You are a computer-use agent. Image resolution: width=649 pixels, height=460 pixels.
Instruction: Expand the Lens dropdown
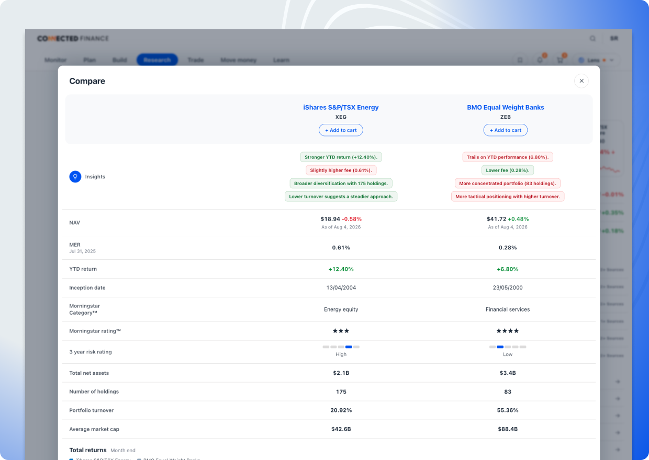pos(596,60)
